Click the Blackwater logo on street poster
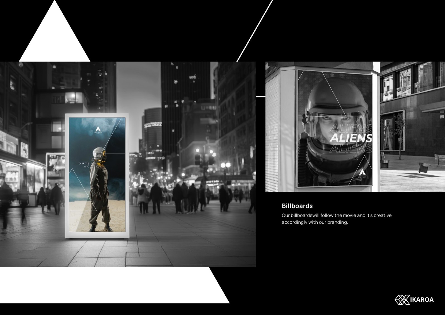This screenshot has width=445, height=315. coord(98,130)
